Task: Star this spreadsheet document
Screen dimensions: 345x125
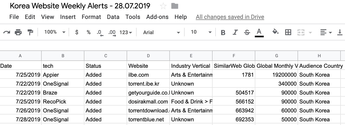Action: [163, 6]
